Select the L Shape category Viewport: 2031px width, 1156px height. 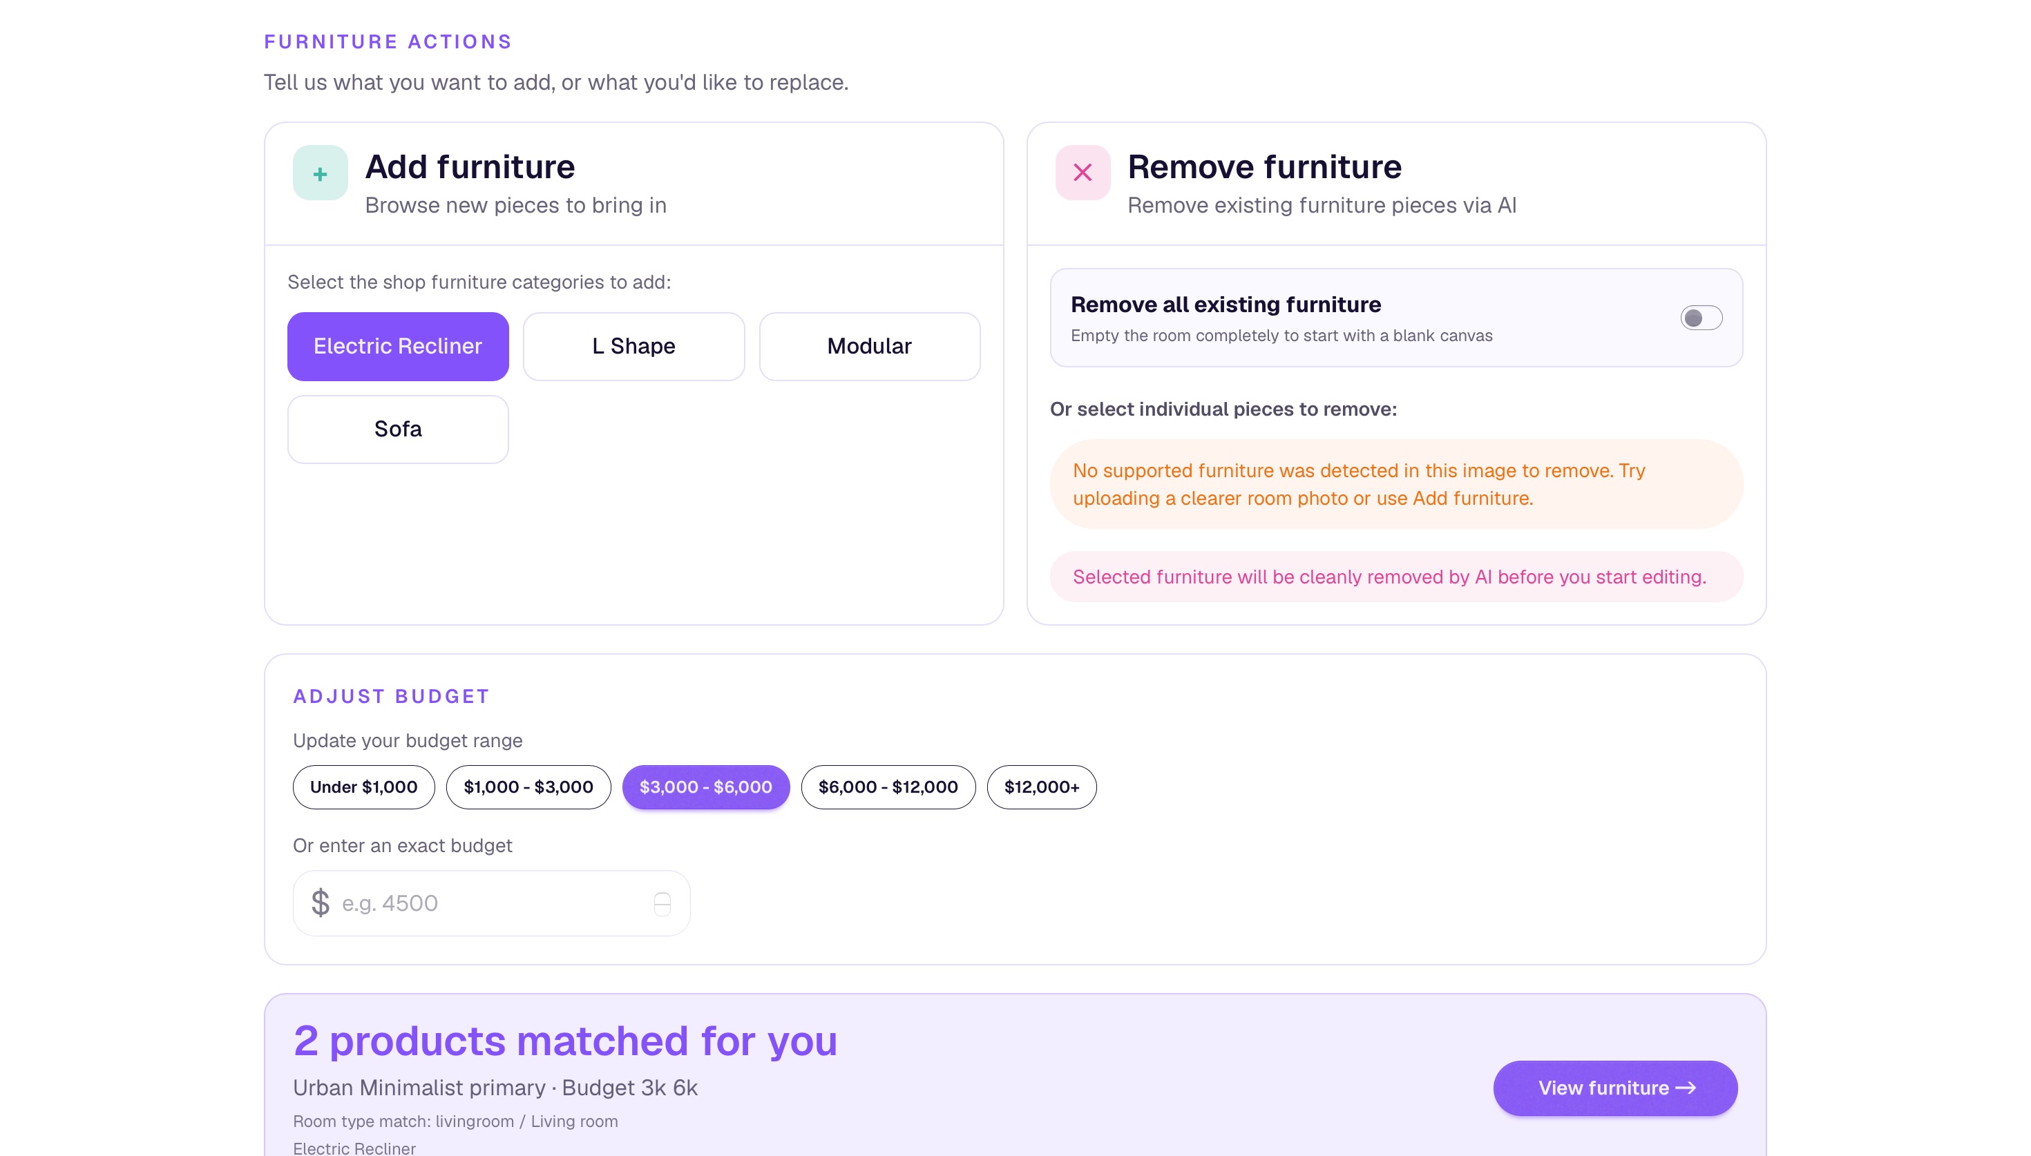click(633, 346)
